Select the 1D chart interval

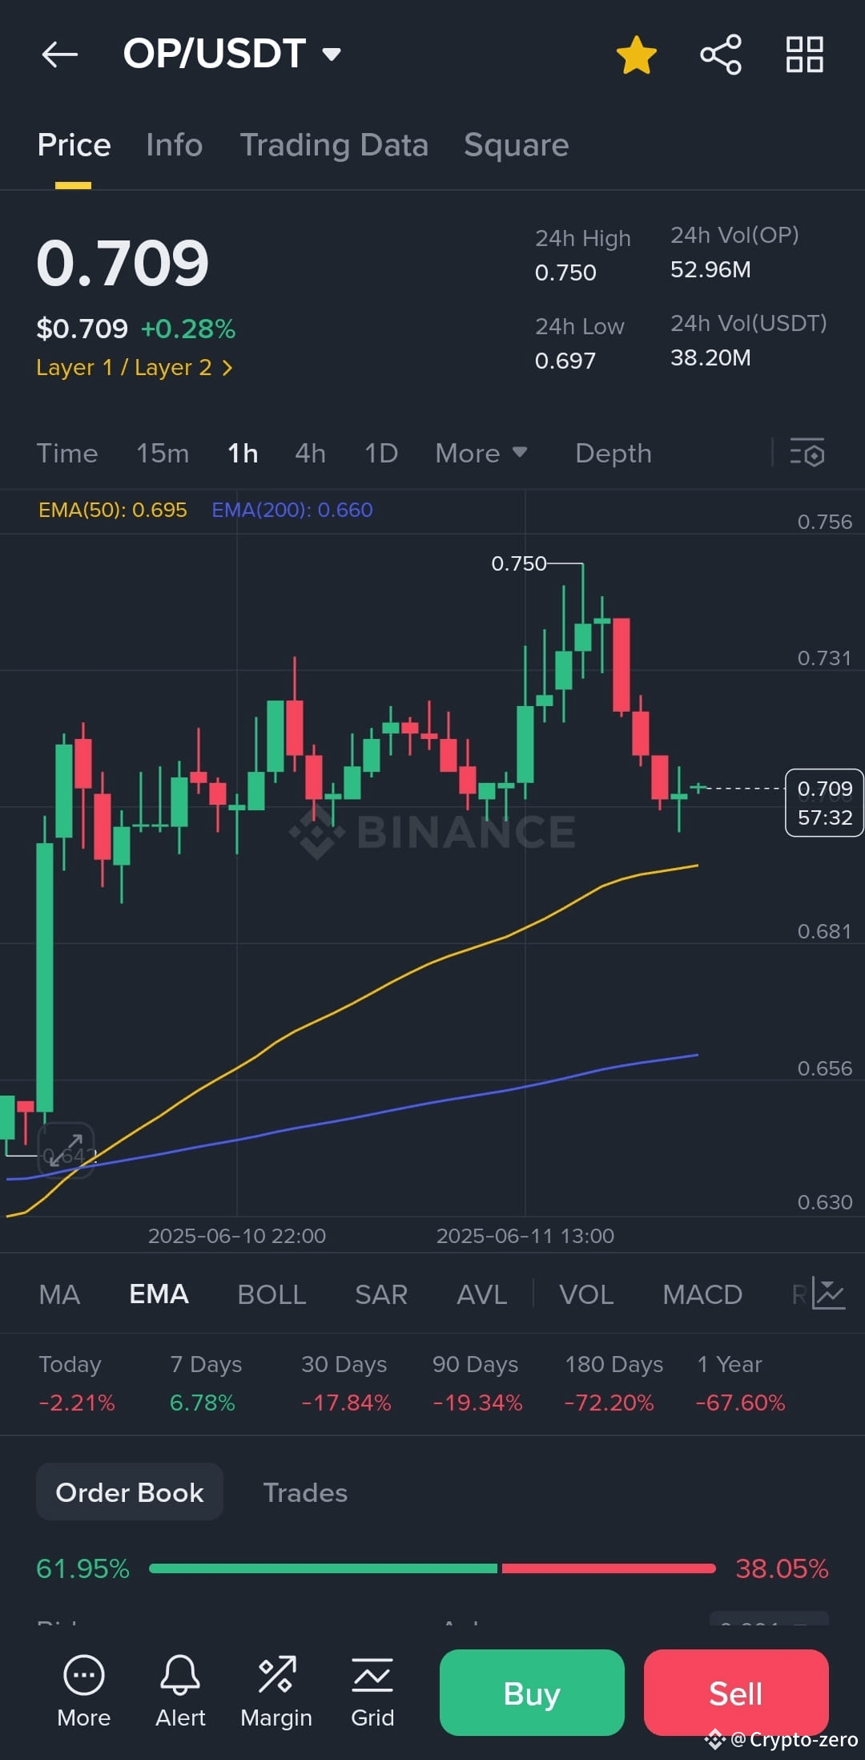point(381,454)
